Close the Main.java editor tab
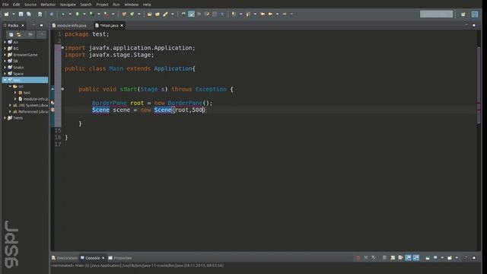Image resolution: width=487 pixels, height=274 pixels. 122,25
